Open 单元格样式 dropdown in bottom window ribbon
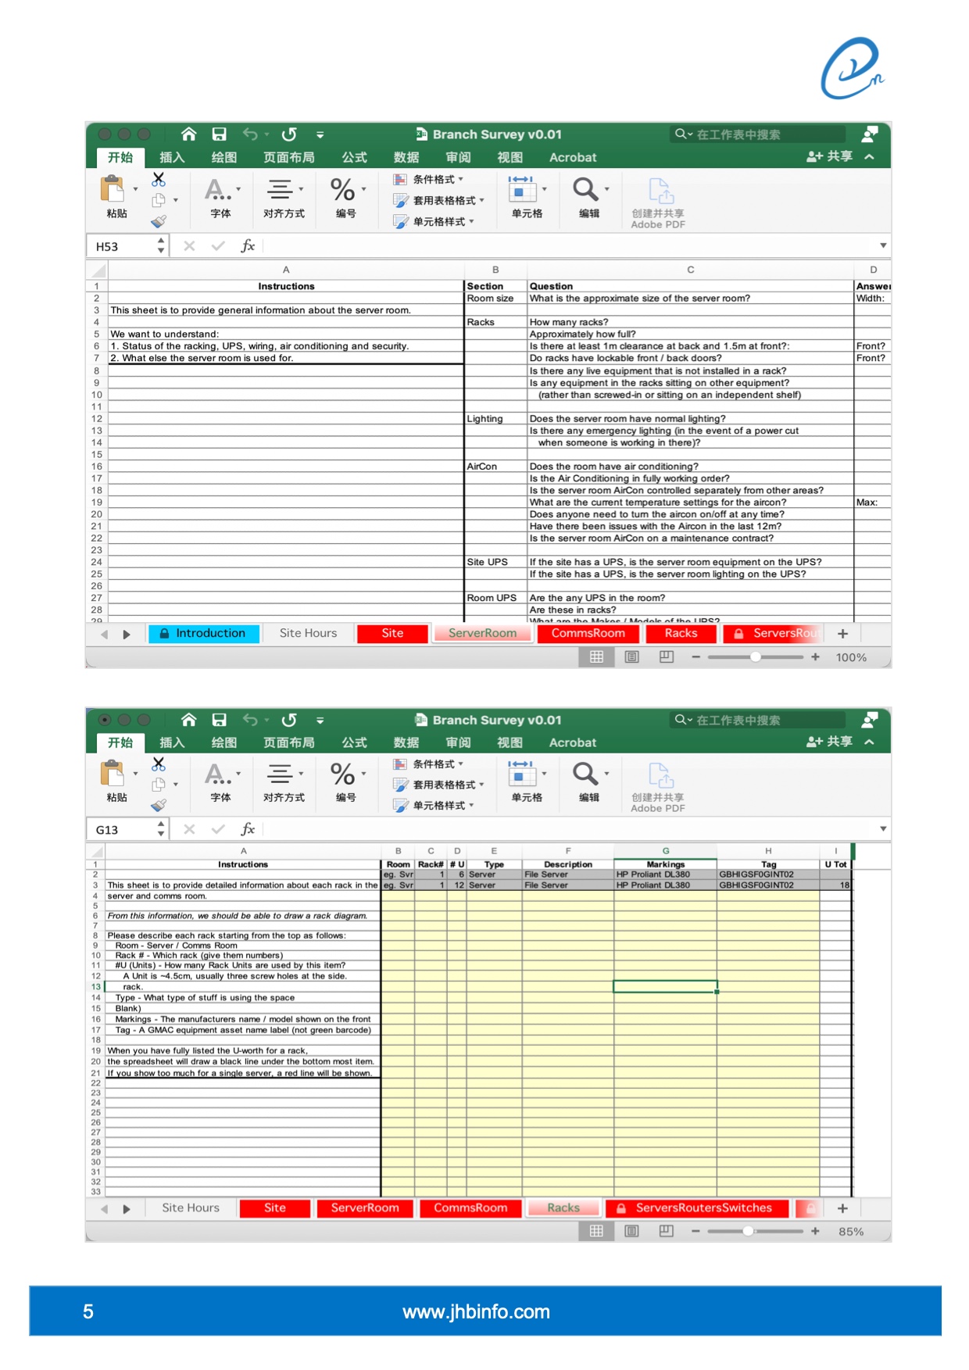The width and height of the screenshot is (969, 1370). tap(434, 806)
